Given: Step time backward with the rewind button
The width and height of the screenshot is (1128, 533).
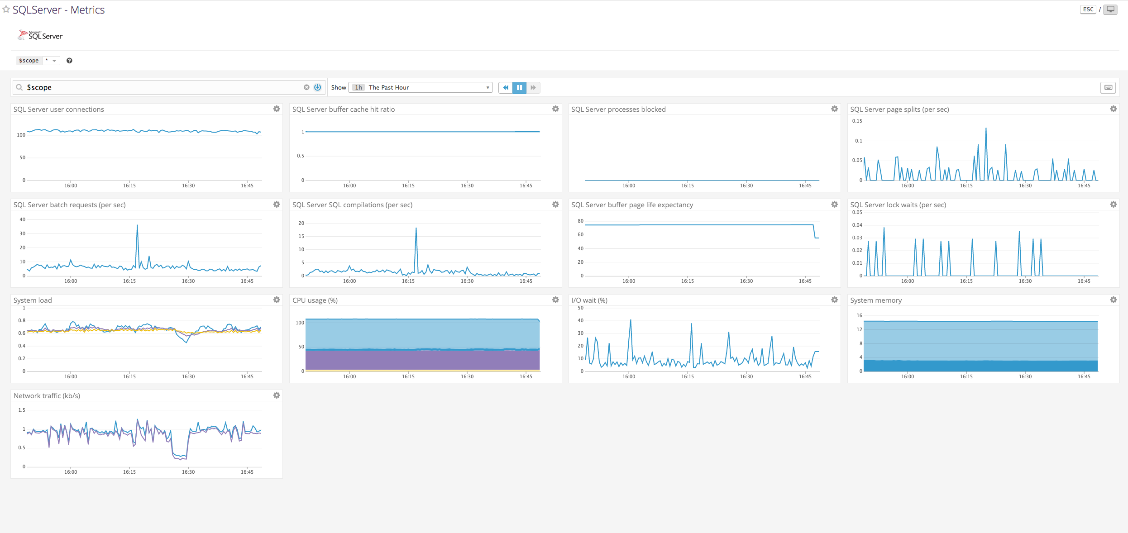Looking at the screenshot, I should click(506, 87).
